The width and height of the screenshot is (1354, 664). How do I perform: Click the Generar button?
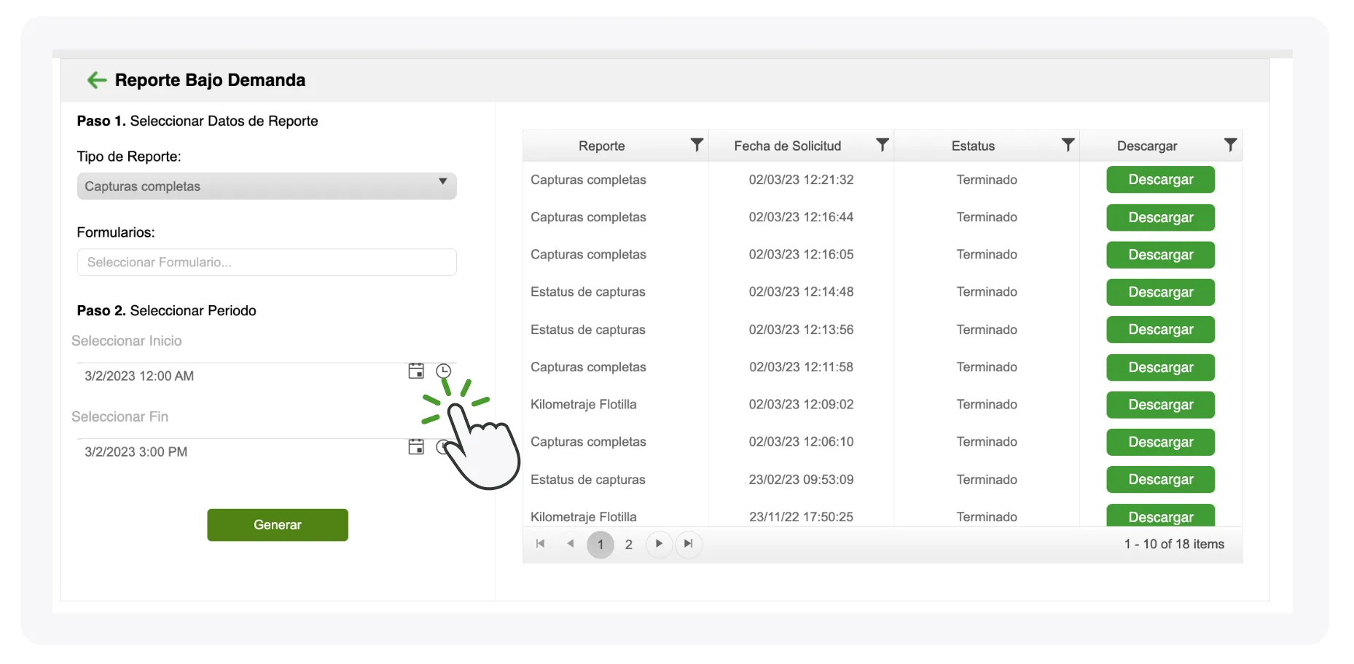278,525
